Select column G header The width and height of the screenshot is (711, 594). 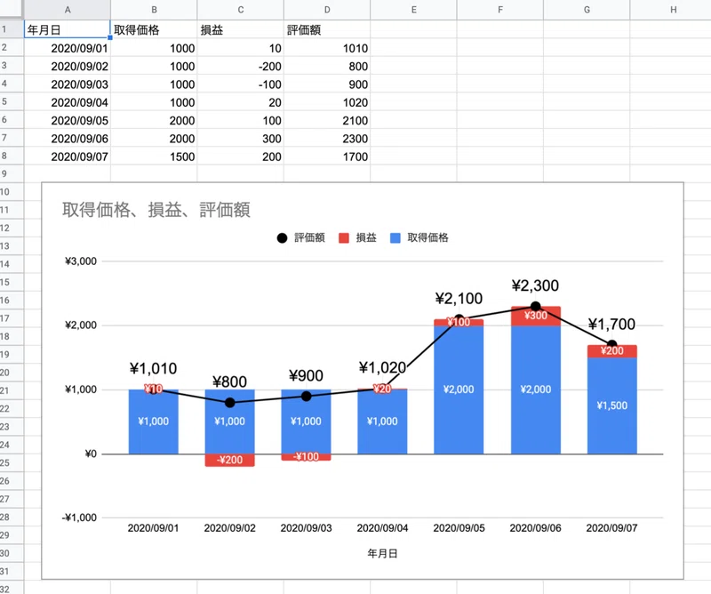587,10
